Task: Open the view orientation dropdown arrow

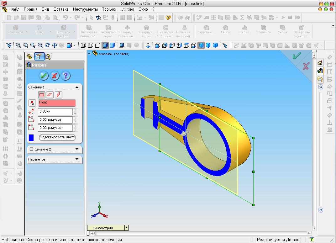Action: (x=75, y=45)
